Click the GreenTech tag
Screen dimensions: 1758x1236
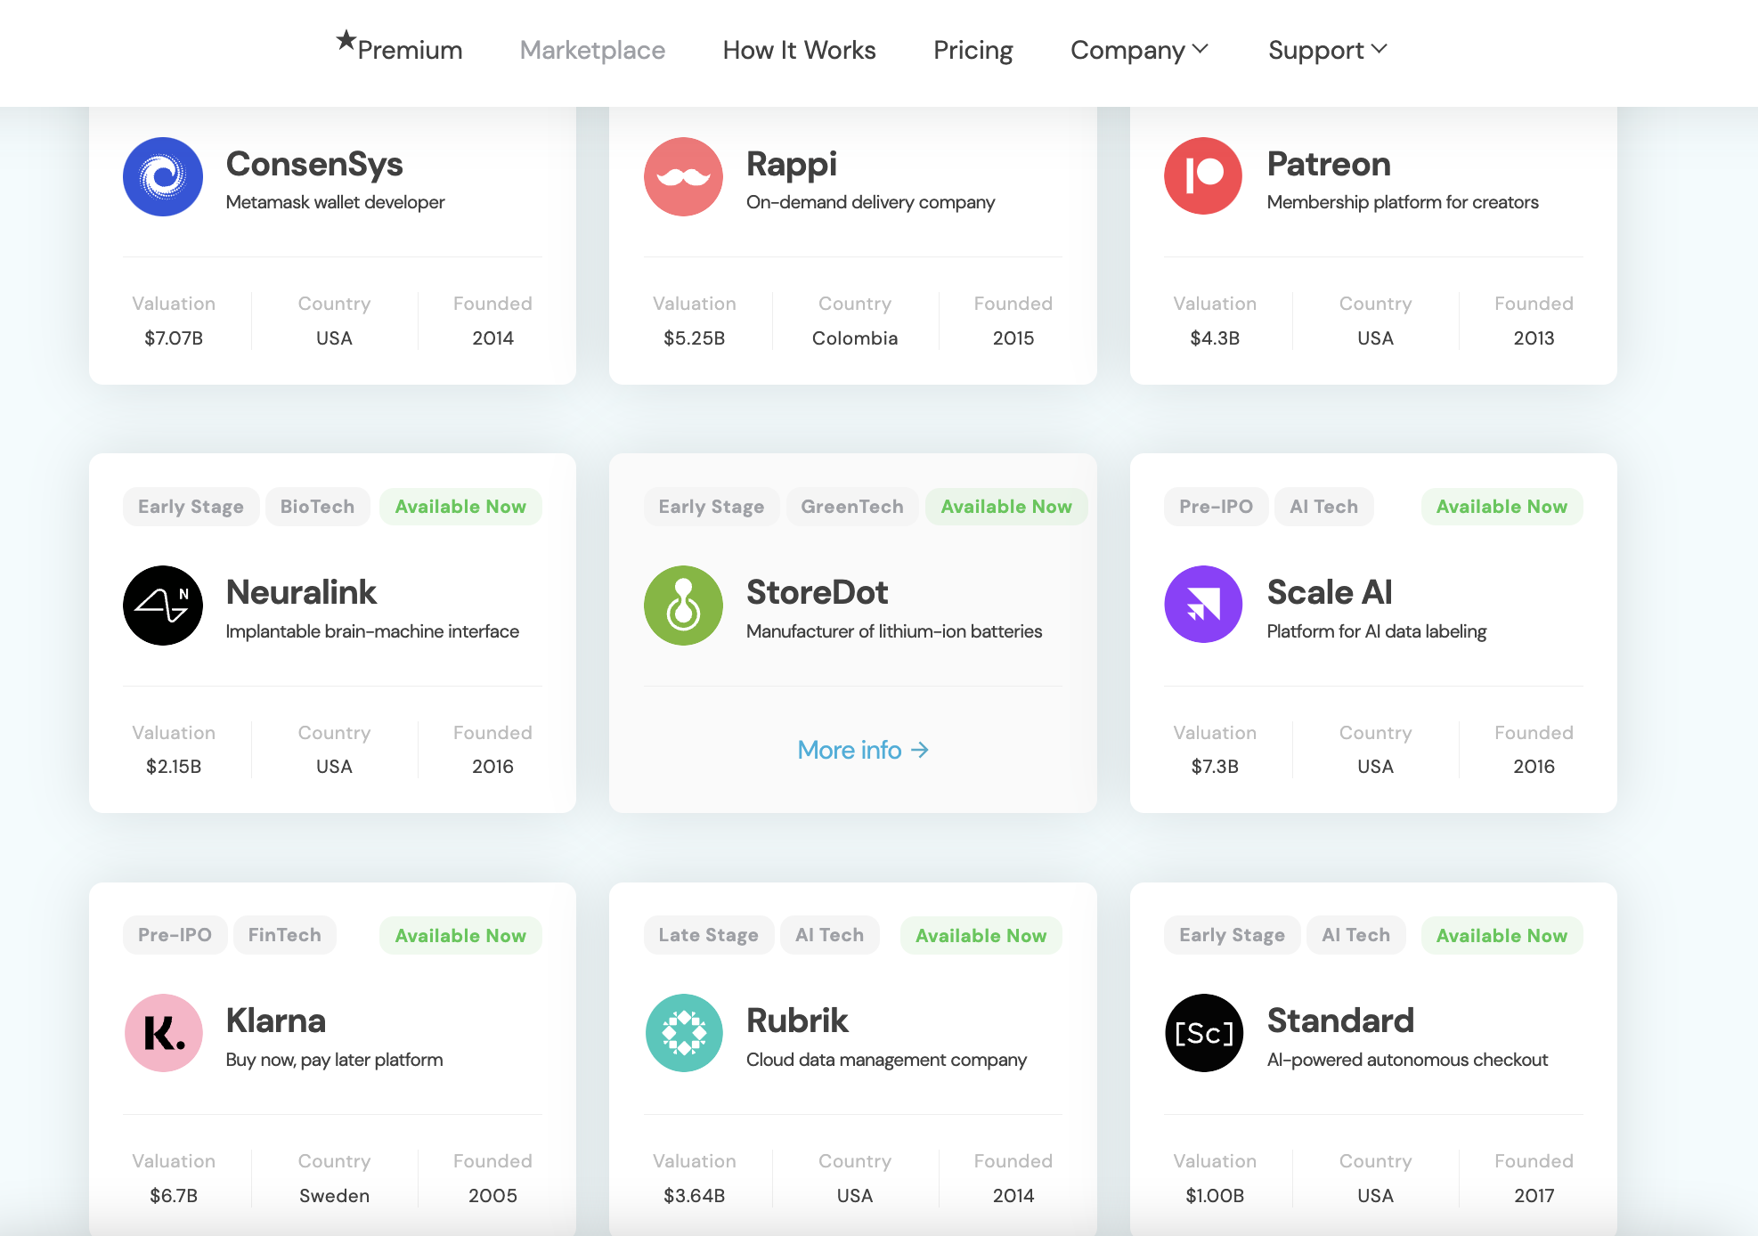click(x=851, y=507)
